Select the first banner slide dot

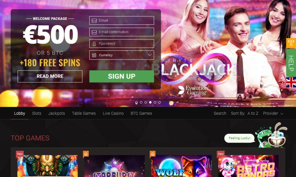click(x=136, y=102)
